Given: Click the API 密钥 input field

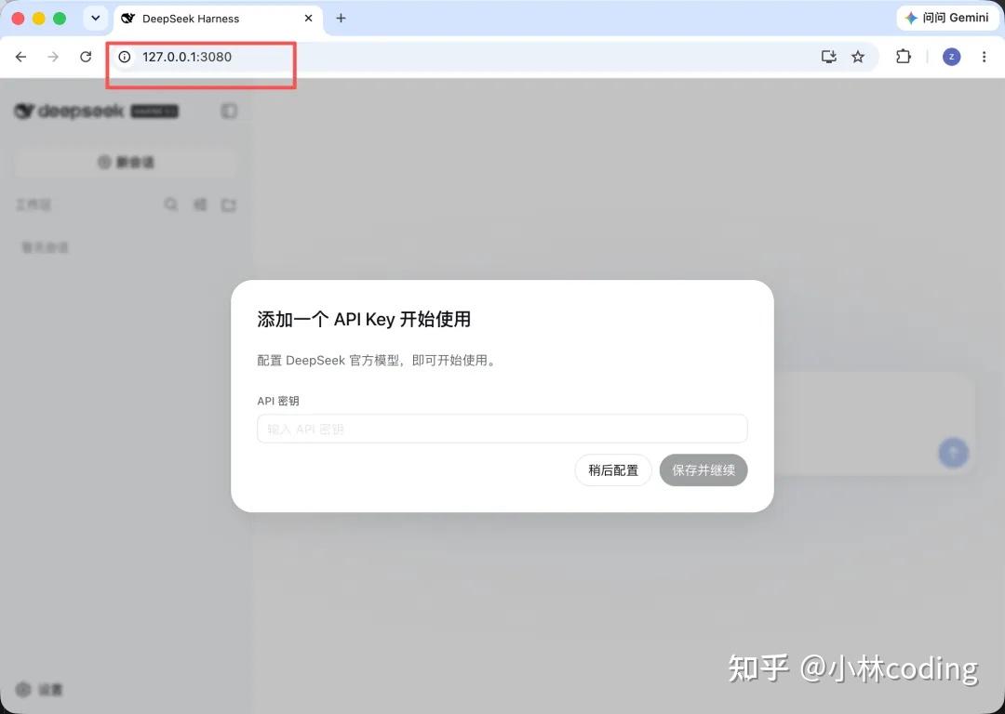Looking at the screenshot, I should pyautogui.click(x=502, y=429).
